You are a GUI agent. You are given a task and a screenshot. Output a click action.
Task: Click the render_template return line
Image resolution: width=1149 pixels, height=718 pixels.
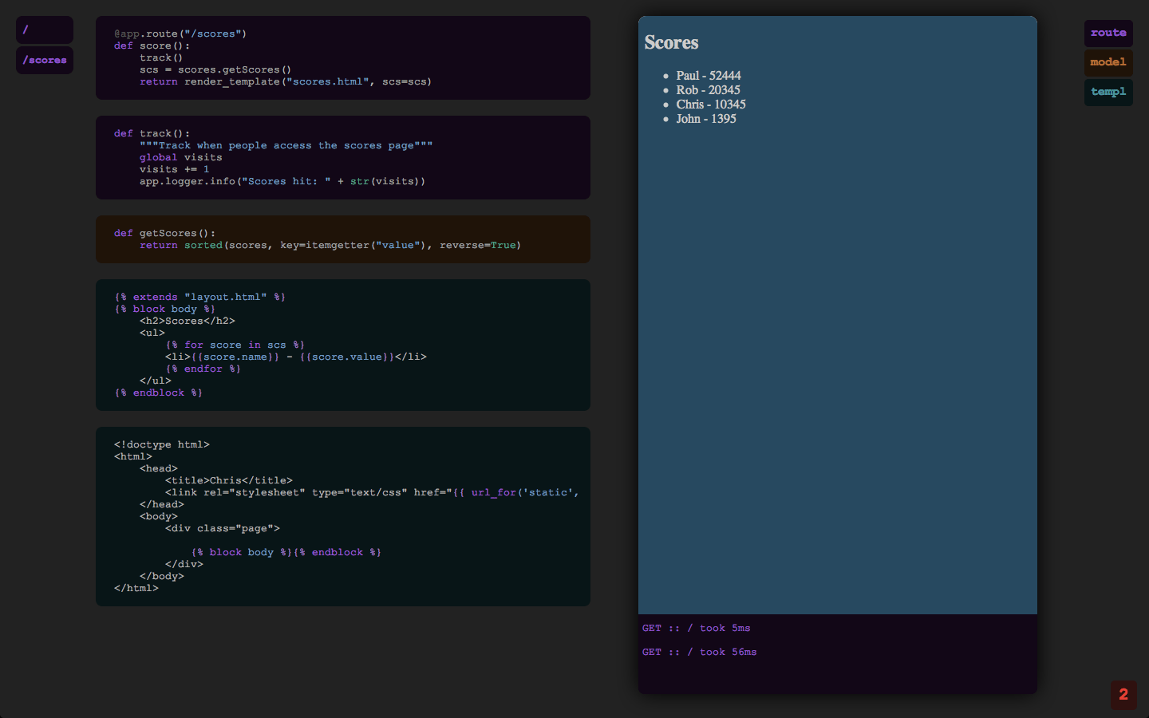[286, 81]
